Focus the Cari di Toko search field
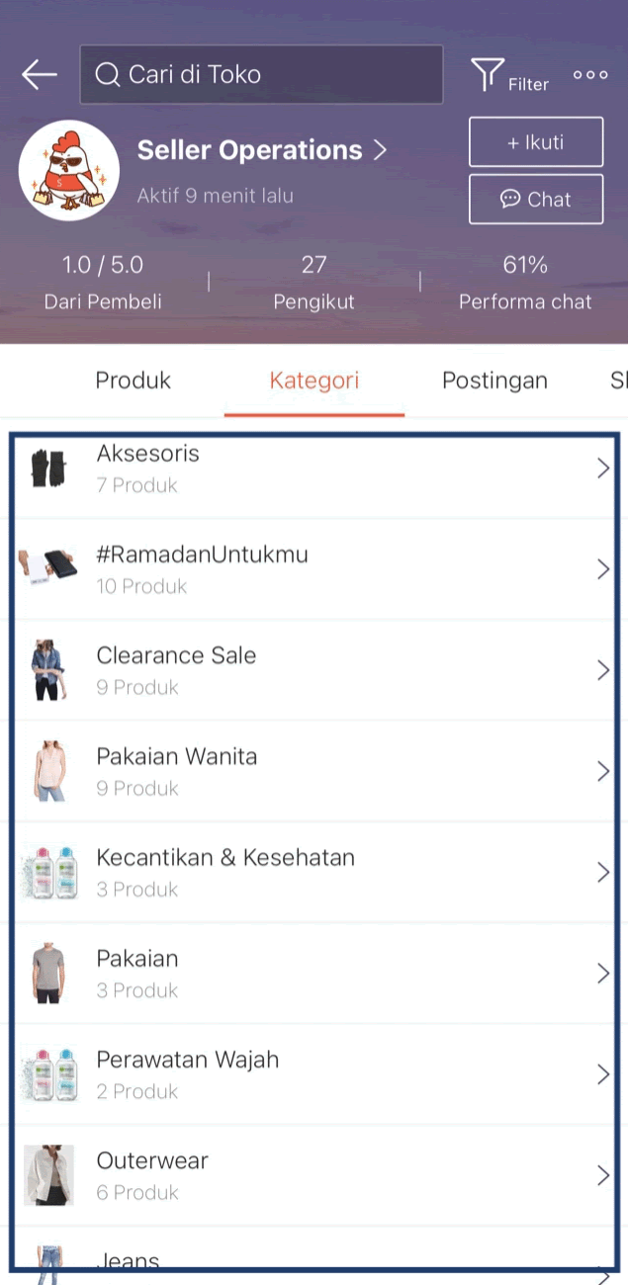 pos(261,74)
